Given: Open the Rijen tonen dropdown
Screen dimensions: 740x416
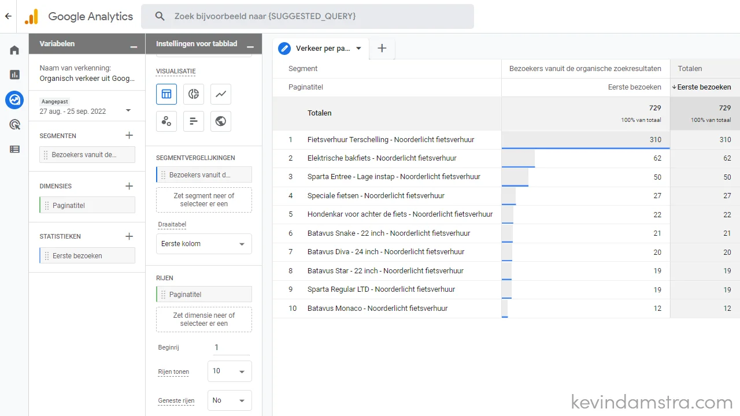Looking at the screenshot, I should (x=230, y=371).
